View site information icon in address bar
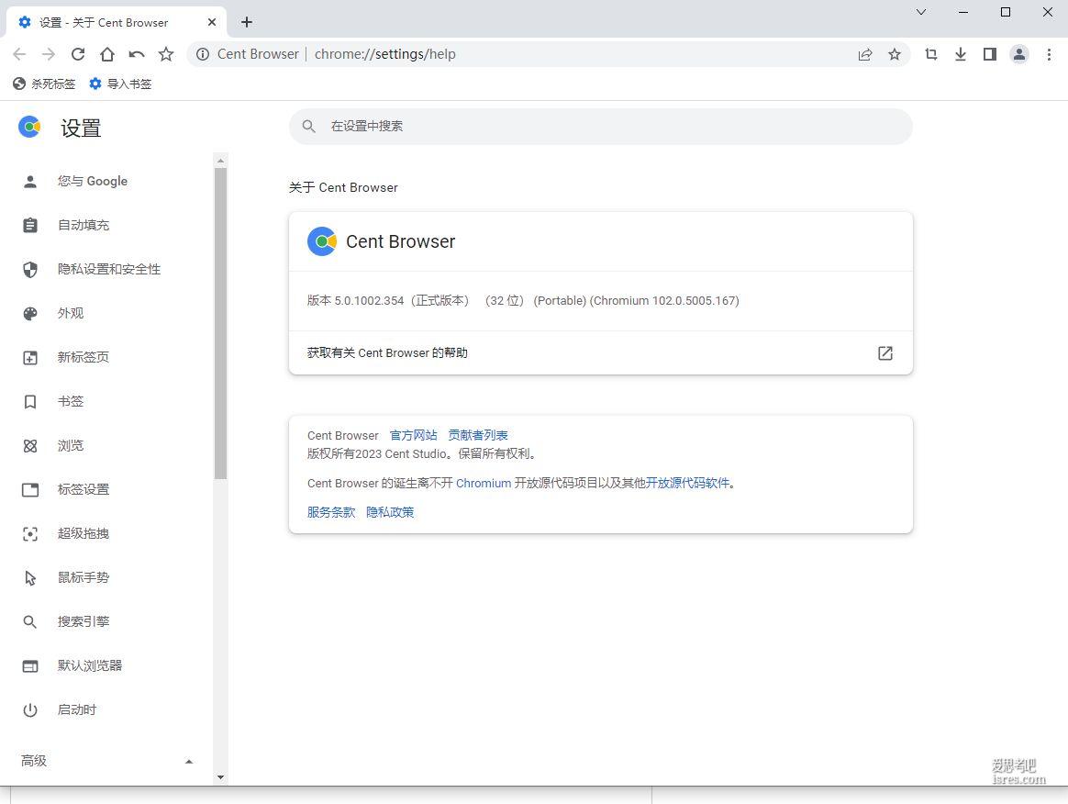The image size is (1068, 804). point(202,54)
